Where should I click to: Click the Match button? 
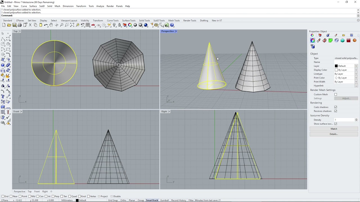click(334, 129)
